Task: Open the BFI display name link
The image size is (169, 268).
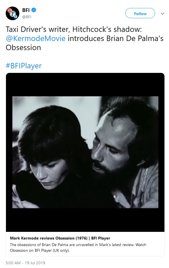Action: tap(26, 10)
